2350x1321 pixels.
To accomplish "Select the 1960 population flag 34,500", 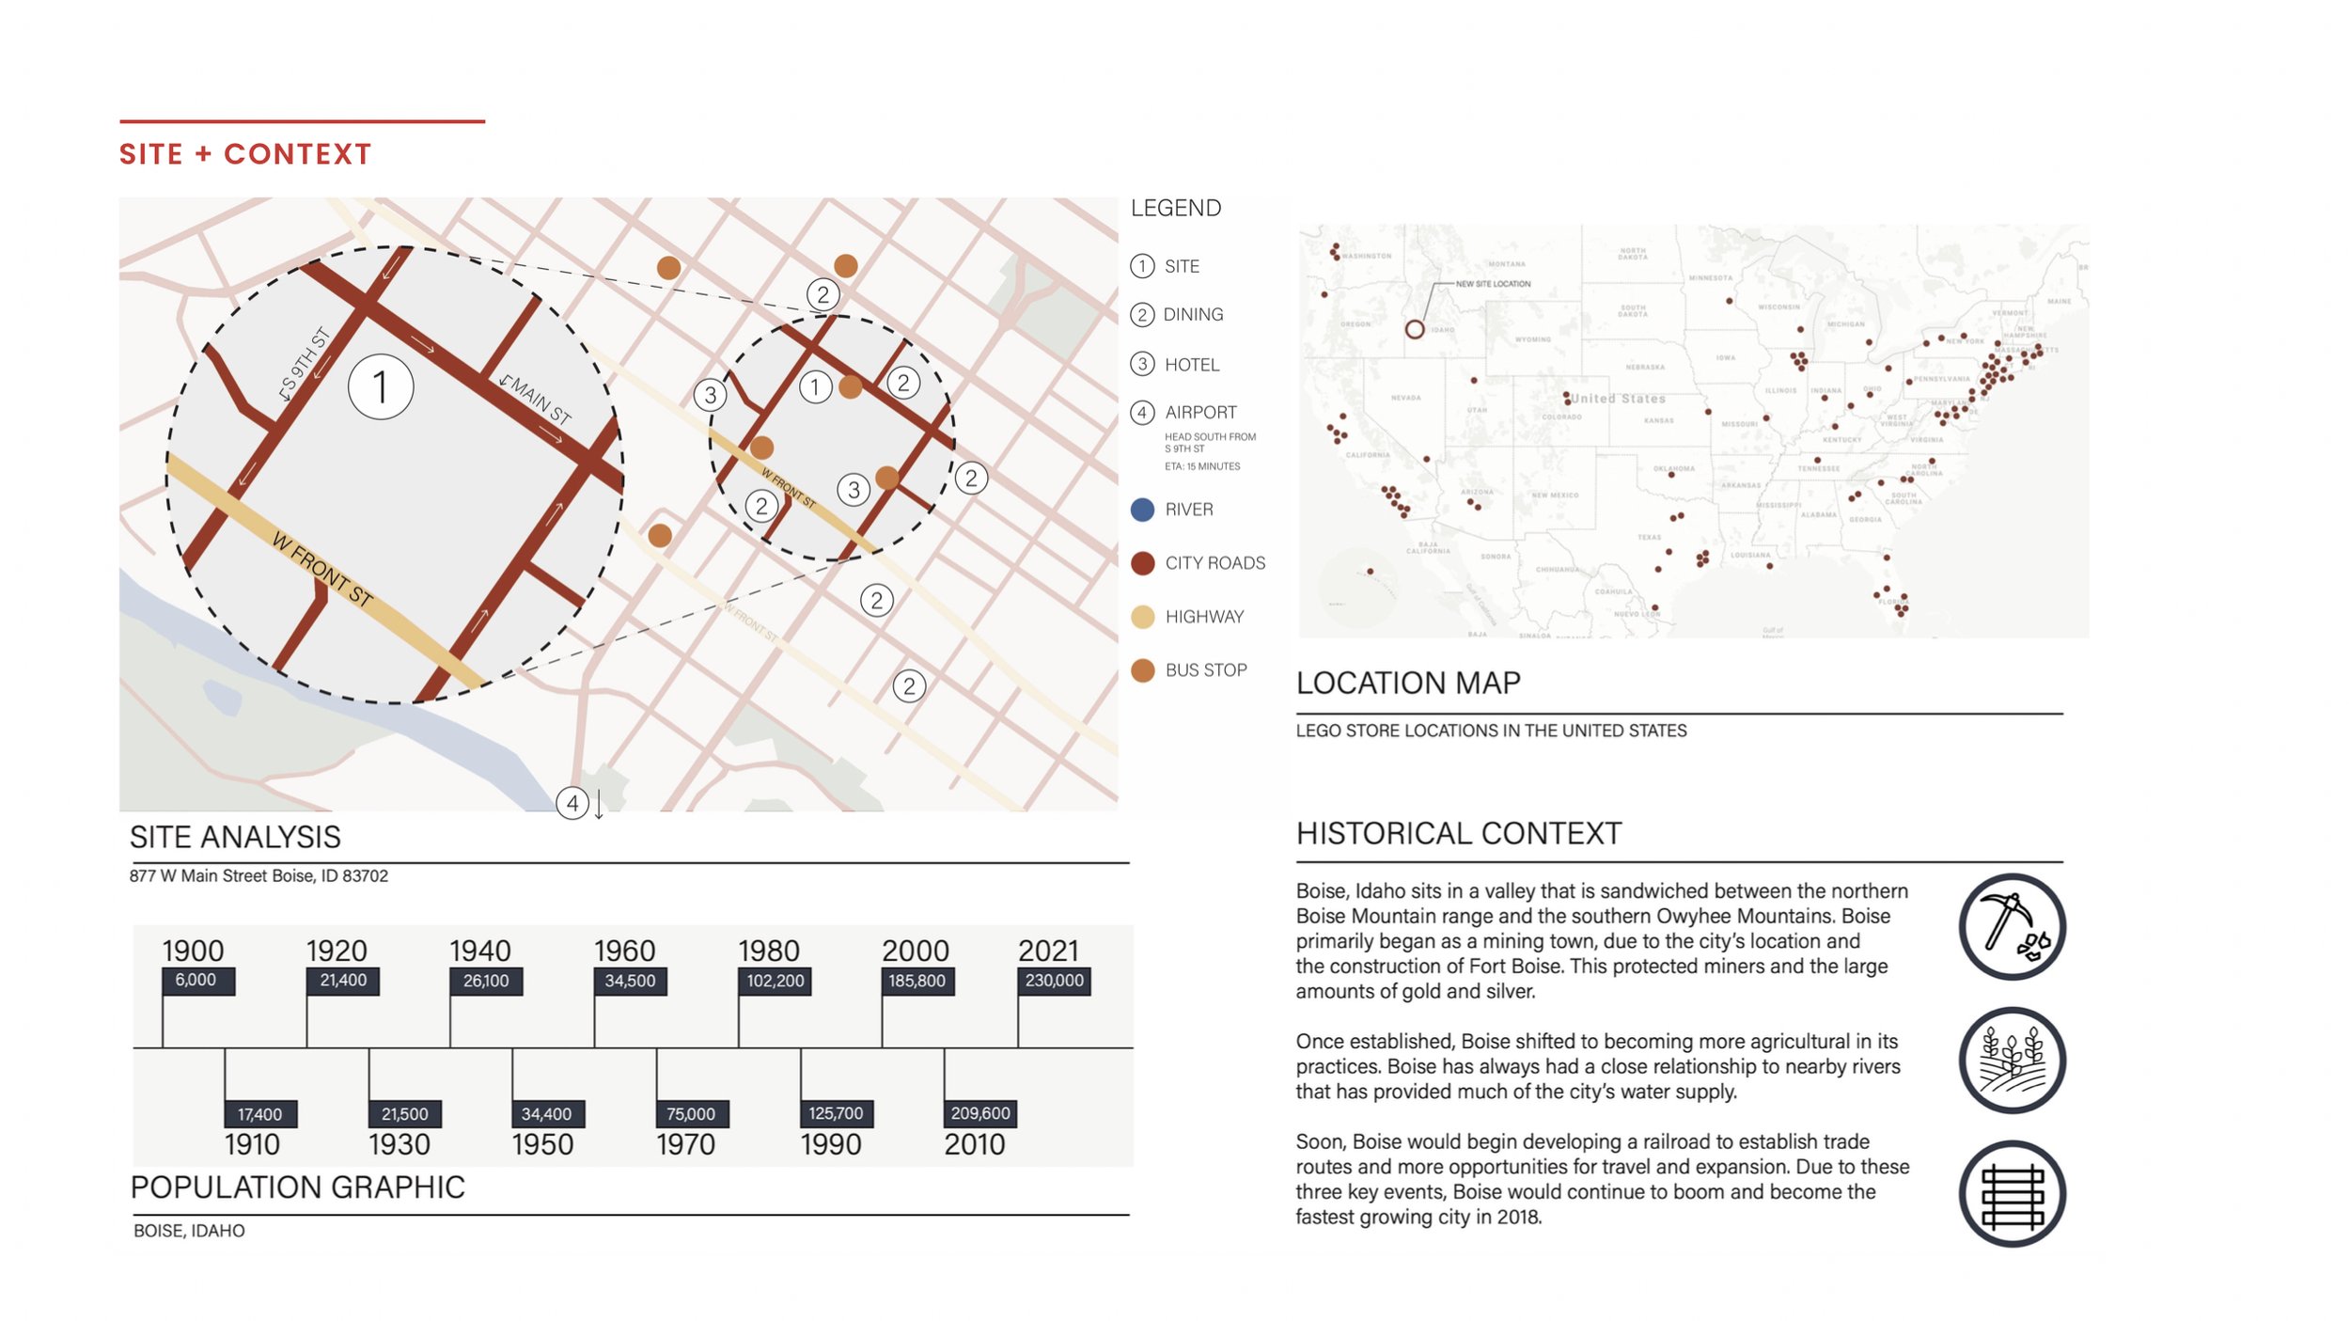I will (x=631, y=981).
